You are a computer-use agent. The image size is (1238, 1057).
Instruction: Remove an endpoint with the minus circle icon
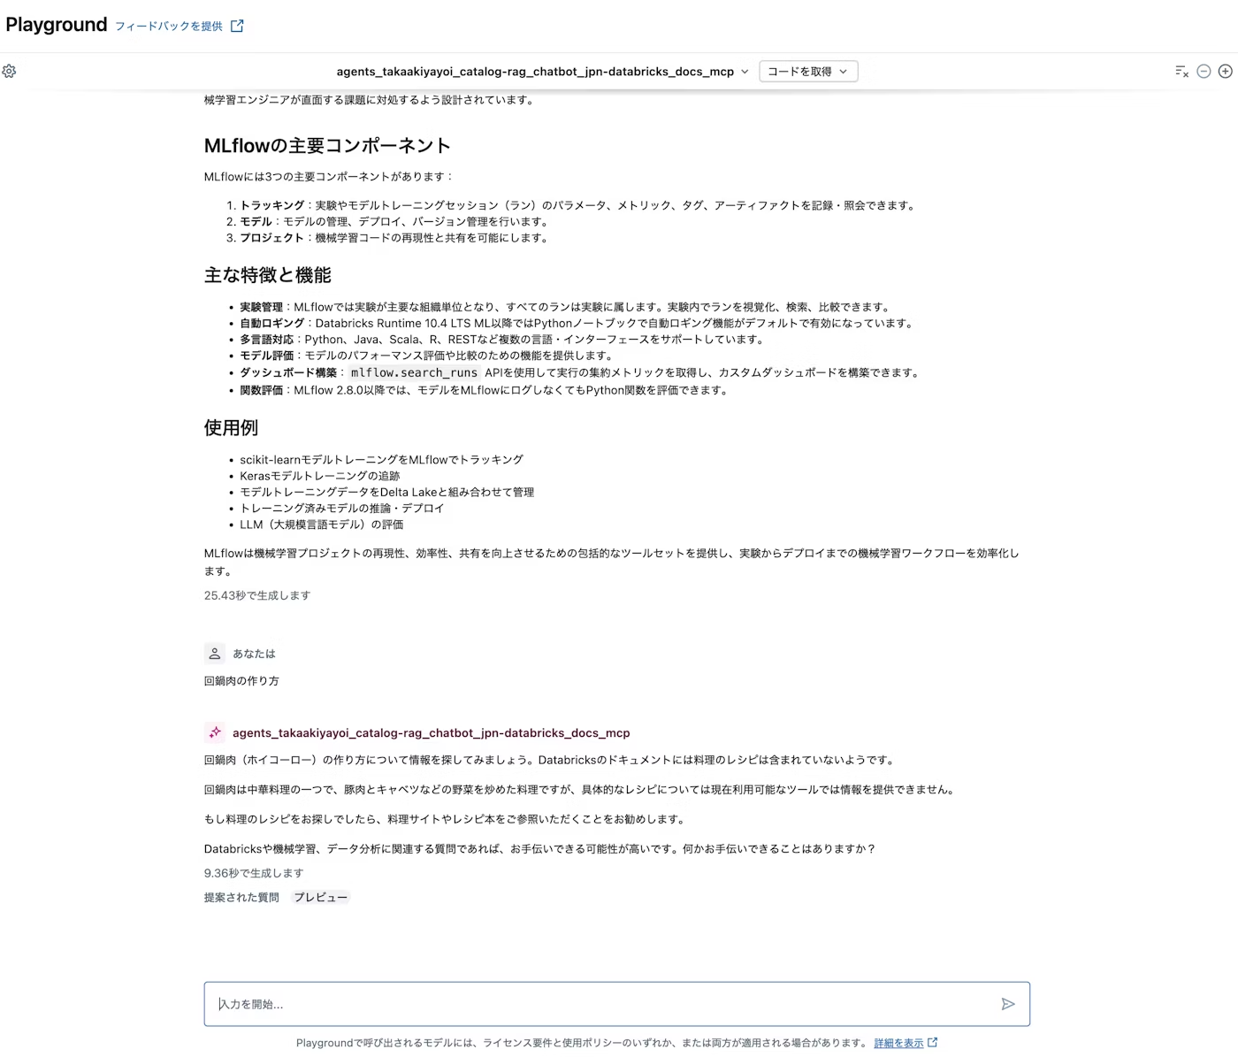pyautogui.click(x=1204, y=72)
